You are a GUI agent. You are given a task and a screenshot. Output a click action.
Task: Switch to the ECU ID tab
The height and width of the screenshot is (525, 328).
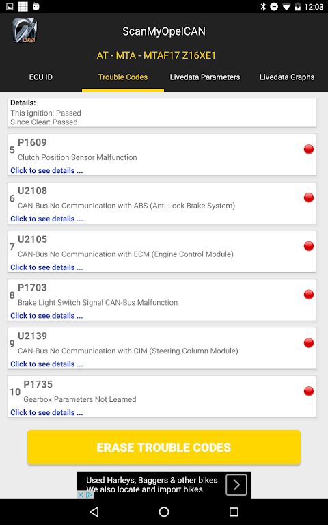click(x=41, y=77)
